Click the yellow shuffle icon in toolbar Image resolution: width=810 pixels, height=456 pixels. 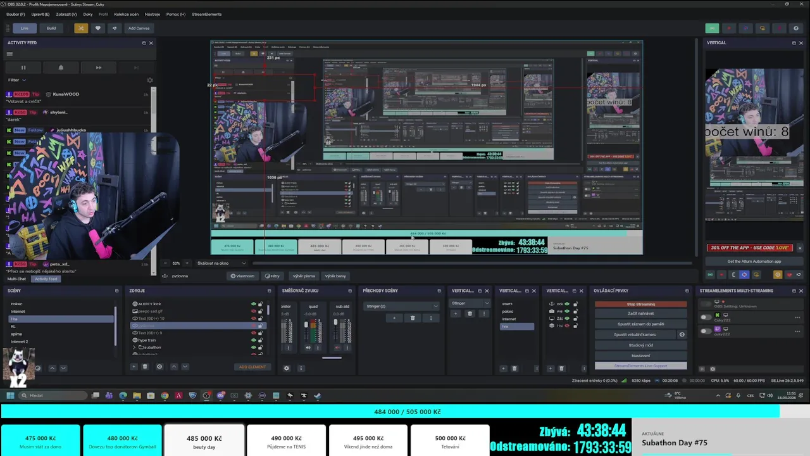point(81,28)
